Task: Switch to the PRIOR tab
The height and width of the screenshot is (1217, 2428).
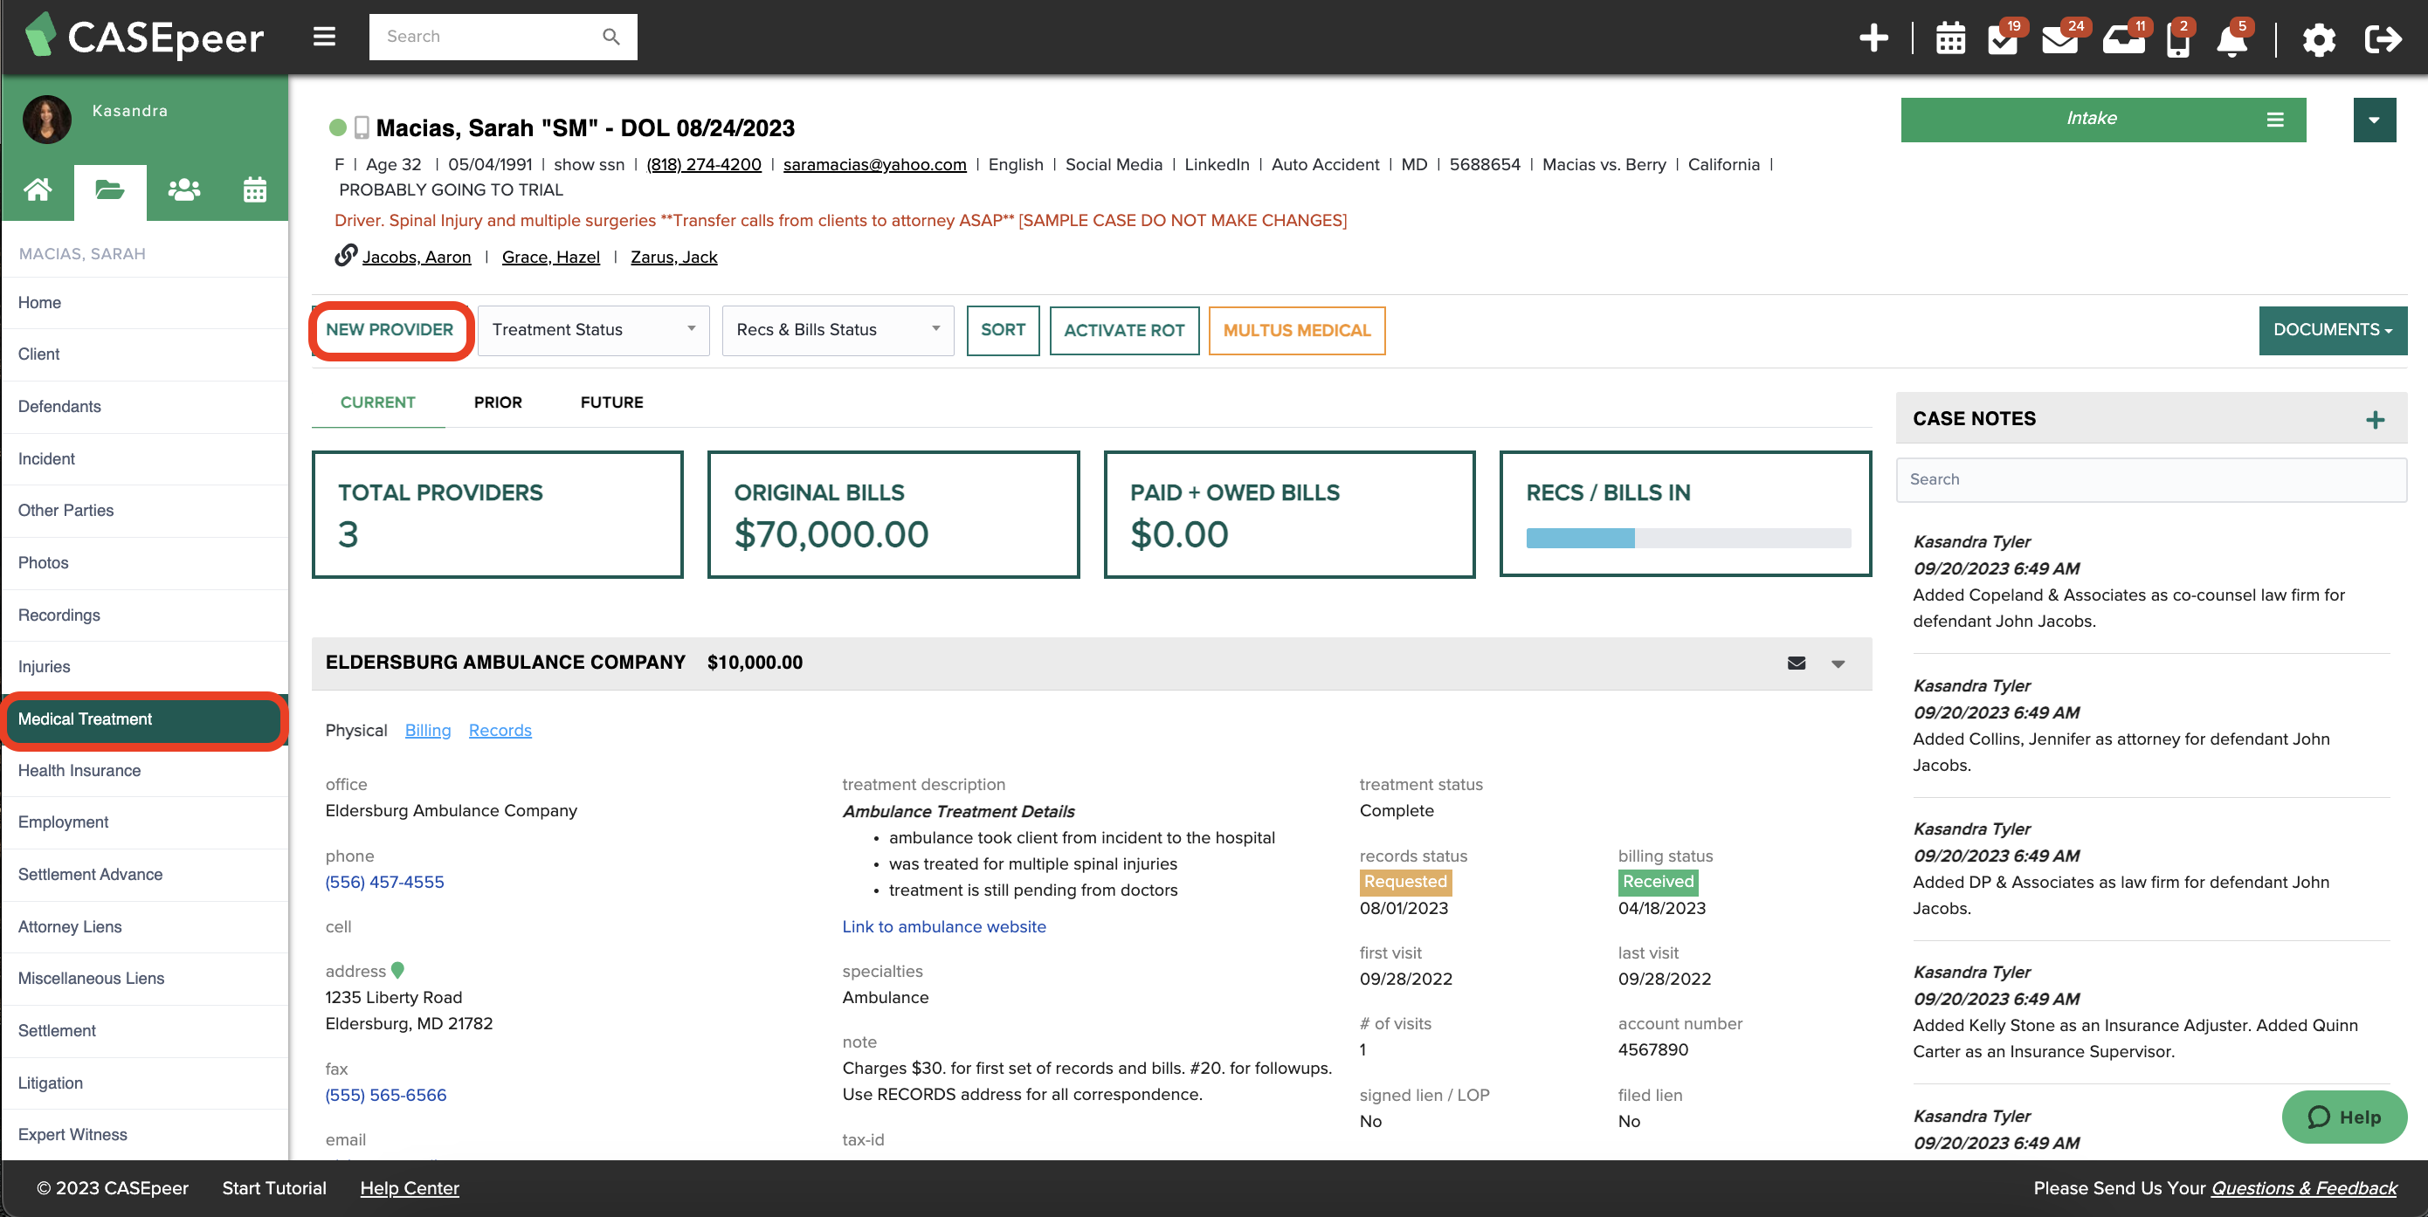Action: click(498, 402)
